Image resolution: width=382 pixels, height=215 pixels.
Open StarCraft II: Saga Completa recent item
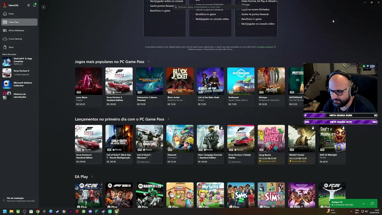click(x=19, y=61)
